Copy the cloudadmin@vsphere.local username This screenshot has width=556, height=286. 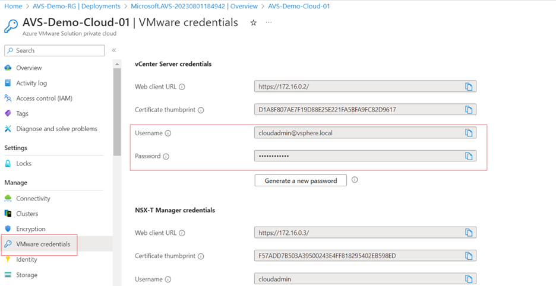(469, 133)
